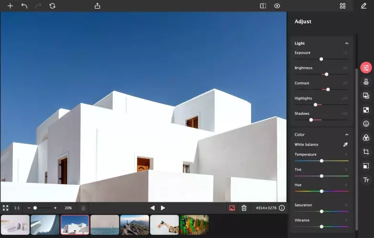
Task: Open the Crop tool in sidebar
Action: [x=366, y=152]
